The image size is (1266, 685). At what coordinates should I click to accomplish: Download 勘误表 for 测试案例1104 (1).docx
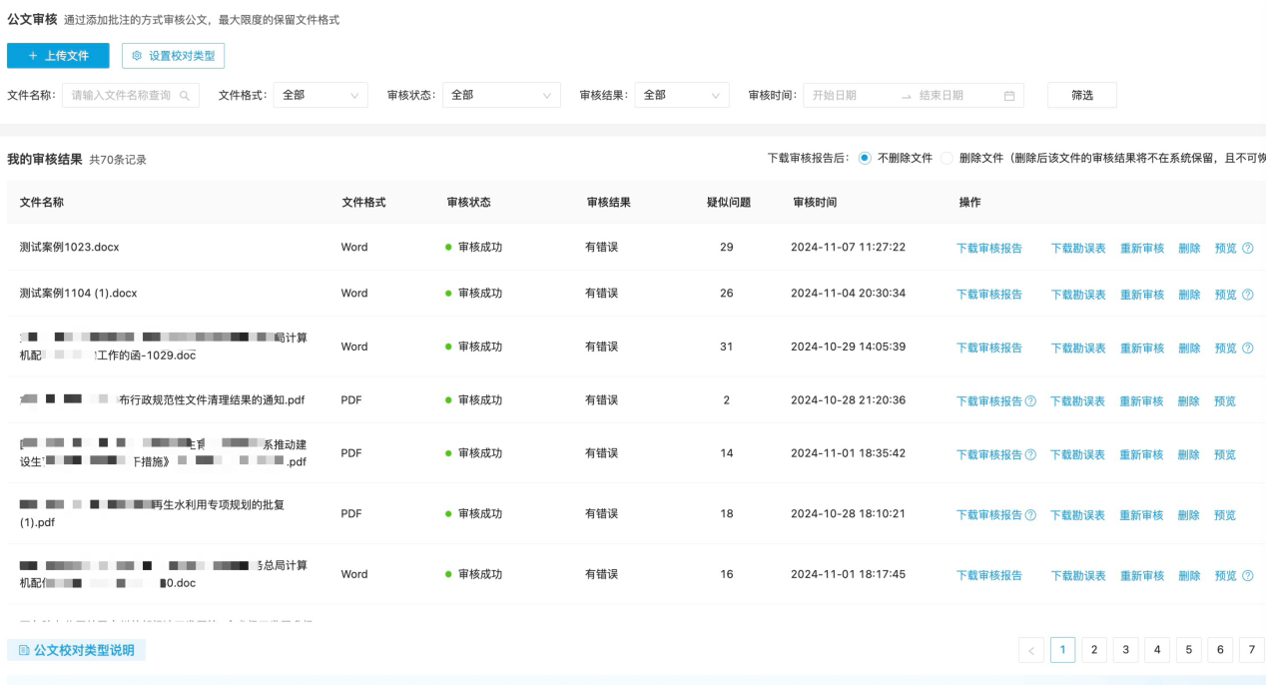point(1078,294)
